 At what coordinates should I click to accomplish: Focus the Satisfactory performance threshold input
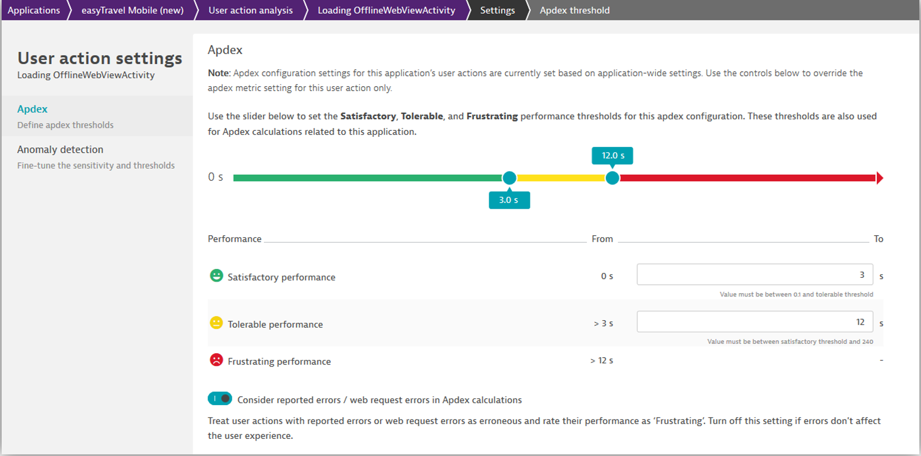click(755, 274)
